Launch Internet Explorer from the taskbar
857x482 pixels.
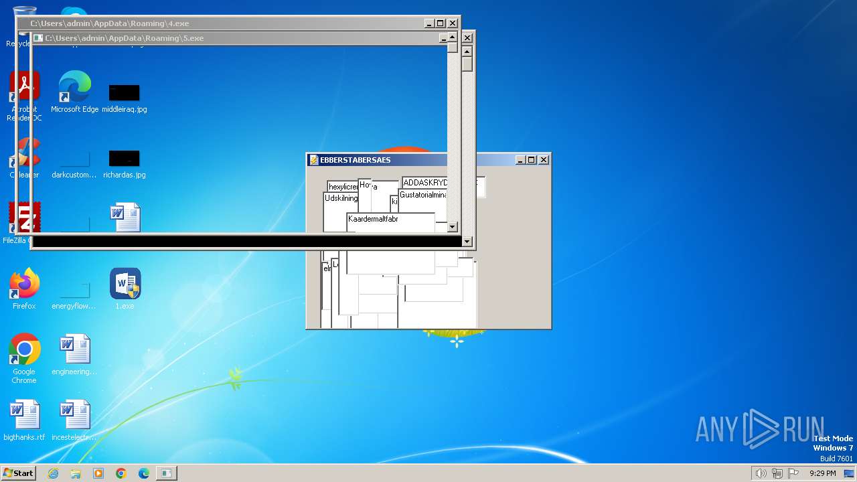tap(53, 473)
